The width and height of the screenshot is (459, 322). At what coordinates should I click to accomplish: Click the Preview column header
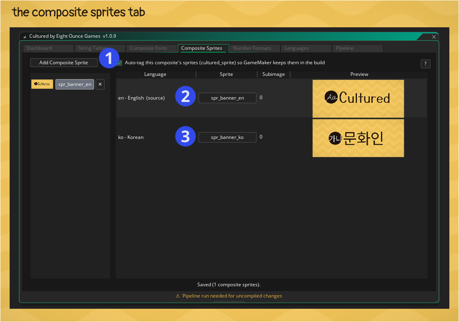[359, 74]
